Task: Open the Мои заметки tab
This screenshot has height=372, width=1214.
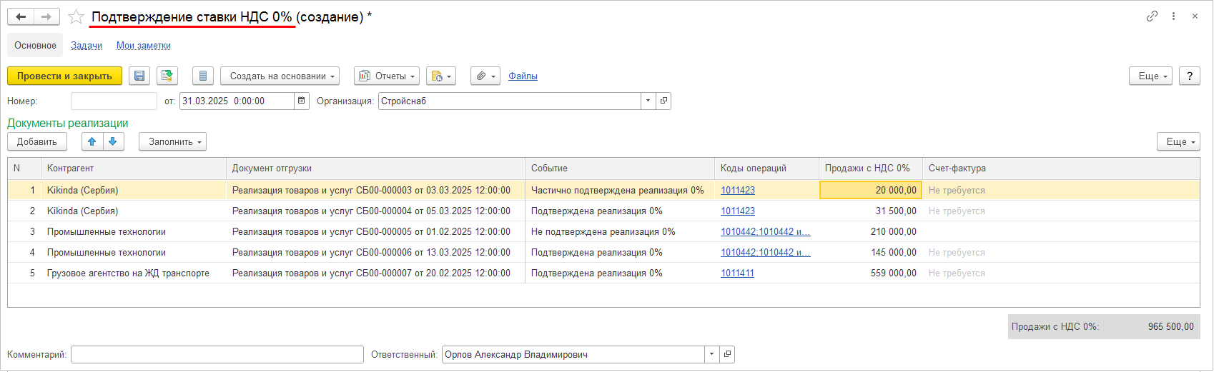Action: pos(144,45)
